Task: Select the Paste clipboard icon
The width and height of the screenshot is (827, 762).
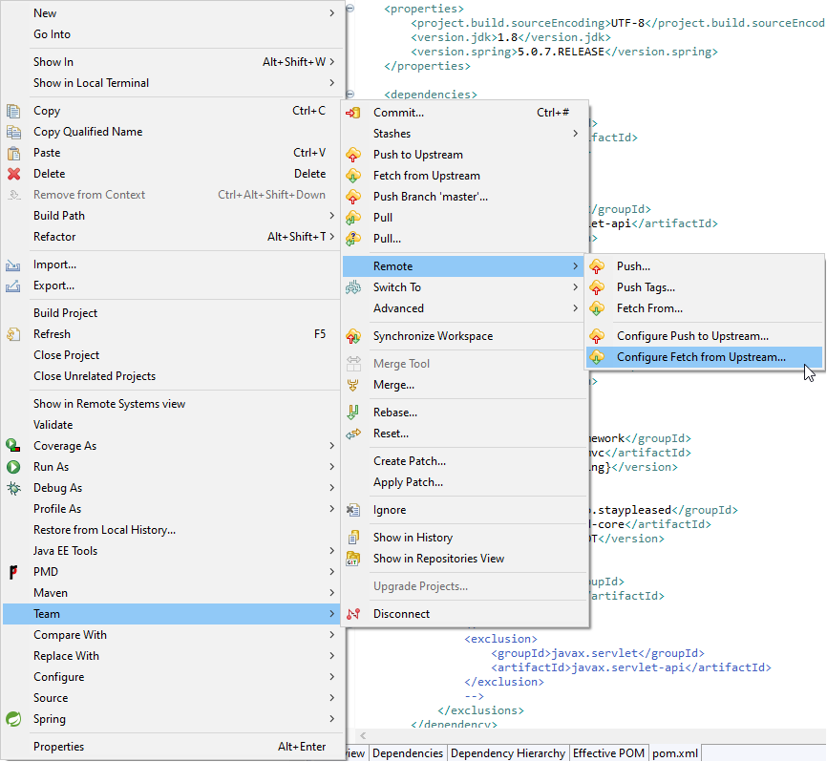Action: pos(13,152)
